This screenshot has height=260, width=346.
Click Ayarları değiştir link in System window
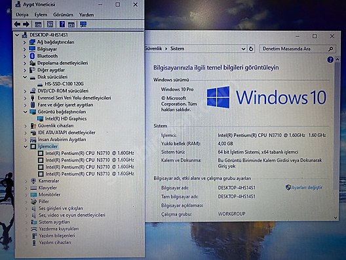point(307,188)
